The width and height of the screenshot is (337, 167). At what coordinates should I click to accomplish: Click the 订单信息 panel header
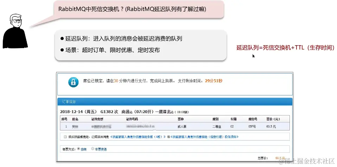pos(175,102)
